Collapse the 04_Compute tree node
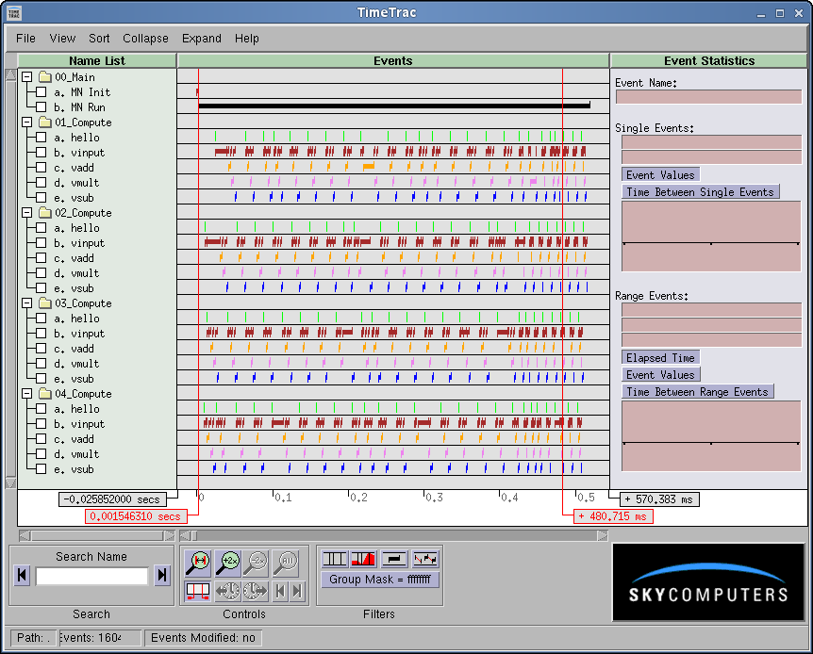 point(27,393)
